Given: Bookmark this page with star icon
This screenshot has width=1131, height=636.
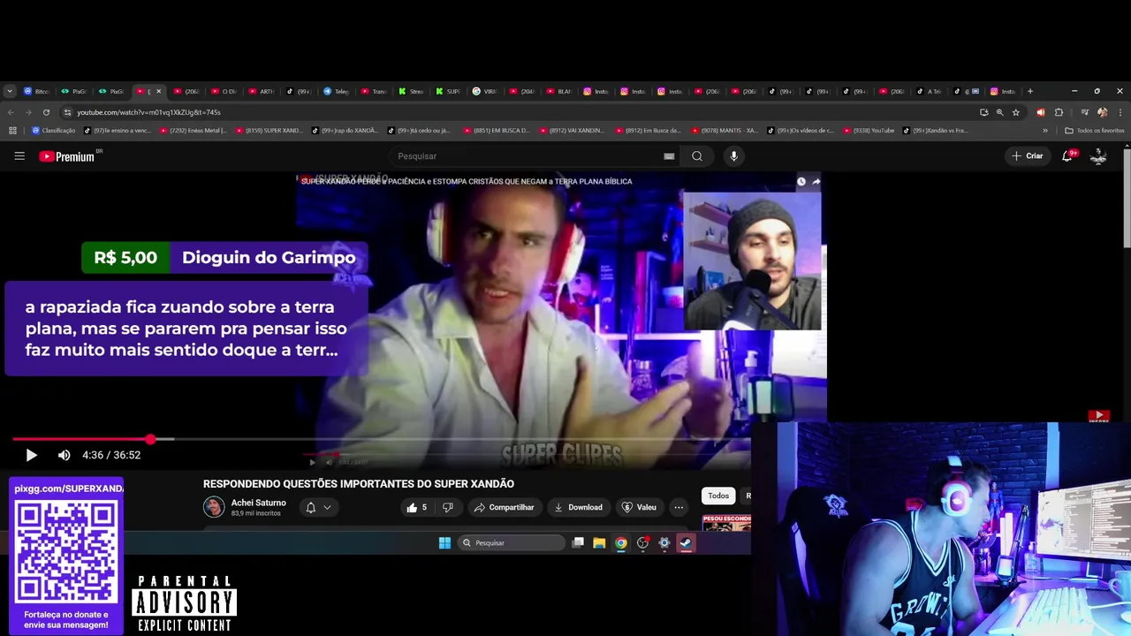Looking at the screenshot, I should tap(1016, 112).
